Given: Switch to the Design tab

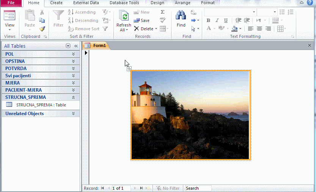Looking at the screenshot, I should (x=157, y=3).
